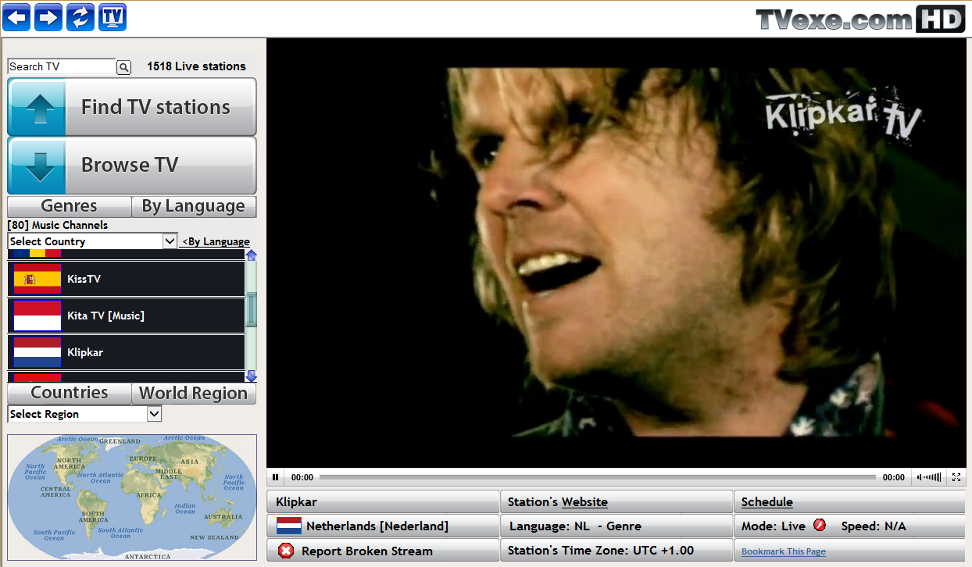Click the Mode: Live indicator icon
Image resolution: width=972 pixels, height=567 pixels.
(820, 526)
